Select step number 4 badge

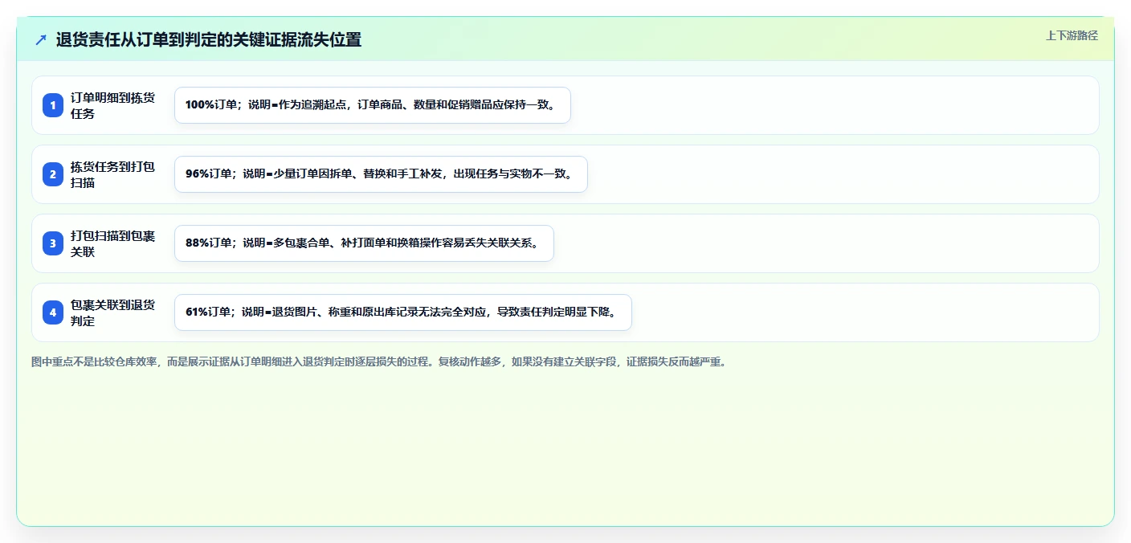click(53, 312)
